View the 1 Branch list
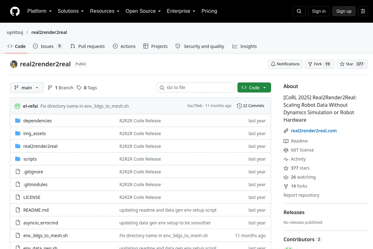Image resolution: width=373 pixels, height=249 pixels. click(x=61, y=88)
